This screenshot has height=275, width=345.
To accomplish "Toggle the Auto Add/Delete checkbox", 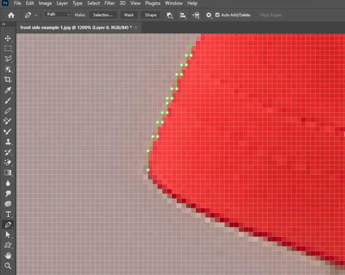I will 217,15.
